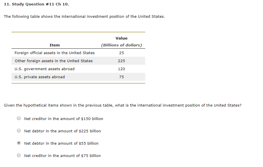Viewport: 263px width, 167px height.
Task: Click the answer option text for $55 billion
Action: (x=61, y=143)
